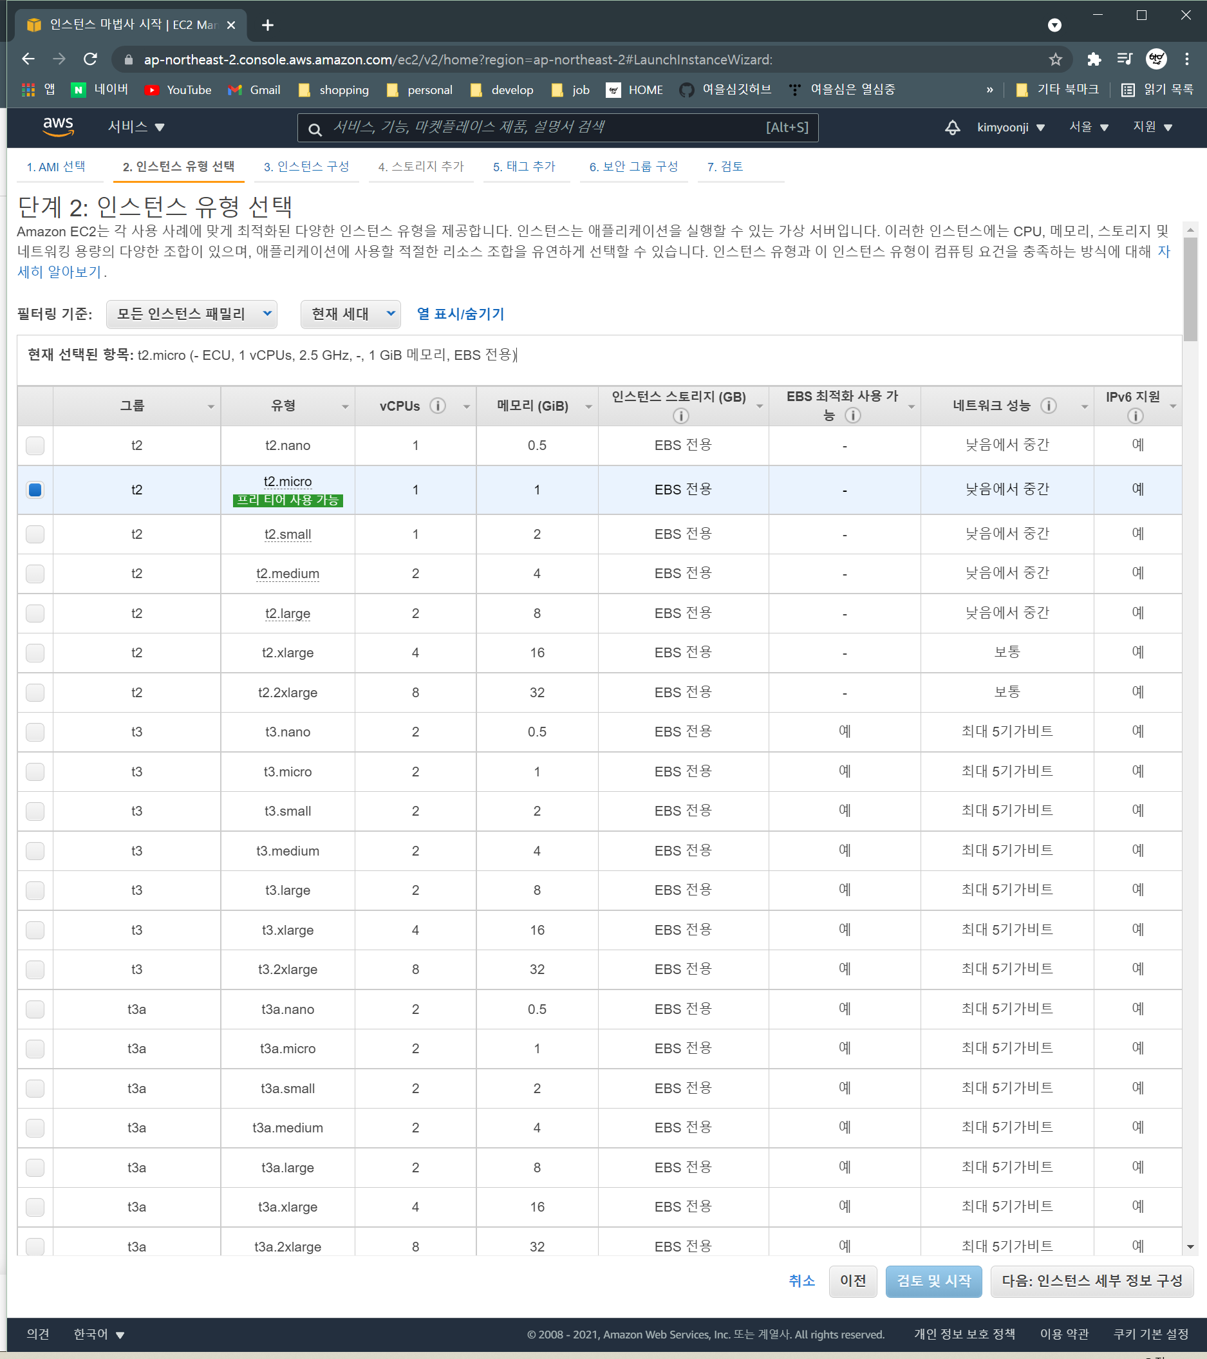
Task: Open the 서울 region dropdown
Action: click(1089, 127)
